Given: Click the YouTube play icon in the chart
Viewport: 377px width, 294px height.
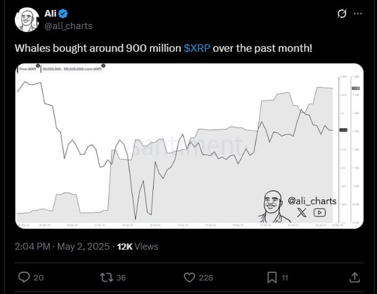Looking at the screenshot, I should (x=320, y=212).
